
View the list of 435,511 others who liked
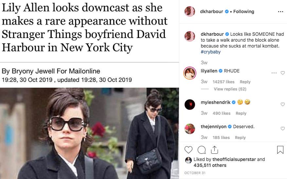(x=210, y=165)
